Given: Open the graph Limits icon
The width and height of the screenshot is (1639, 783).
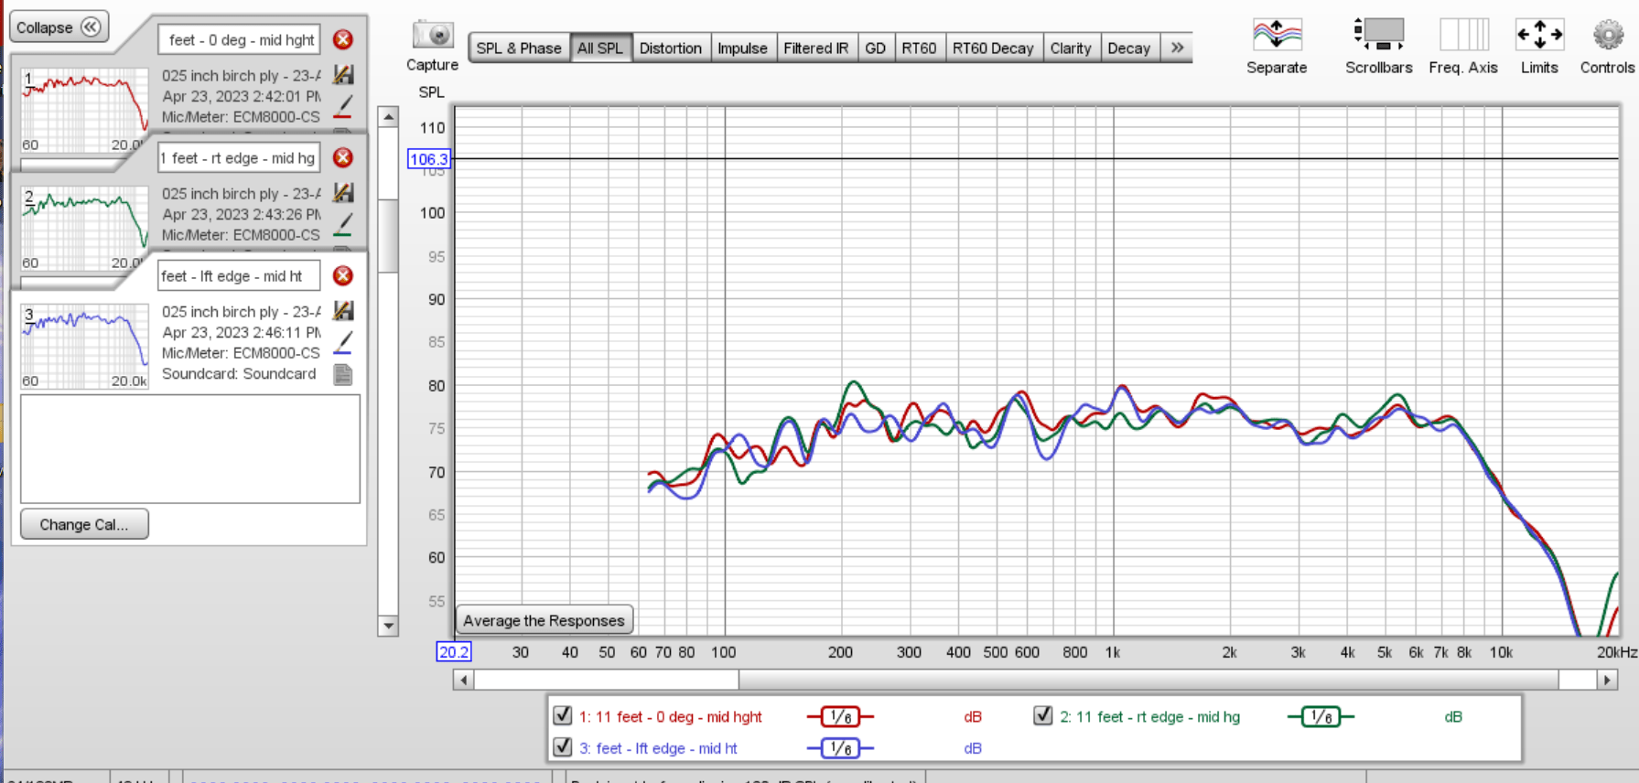Looking at the screenshot, I should tap(1539, 35).
